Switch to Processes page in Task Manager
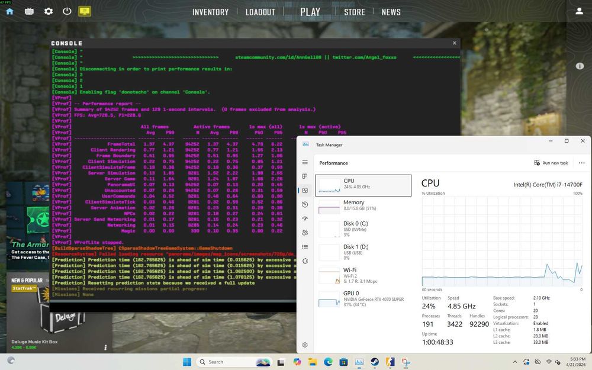The width and height of the screenshot is (592, 370). pyautogui.click(x=305, y=176)
